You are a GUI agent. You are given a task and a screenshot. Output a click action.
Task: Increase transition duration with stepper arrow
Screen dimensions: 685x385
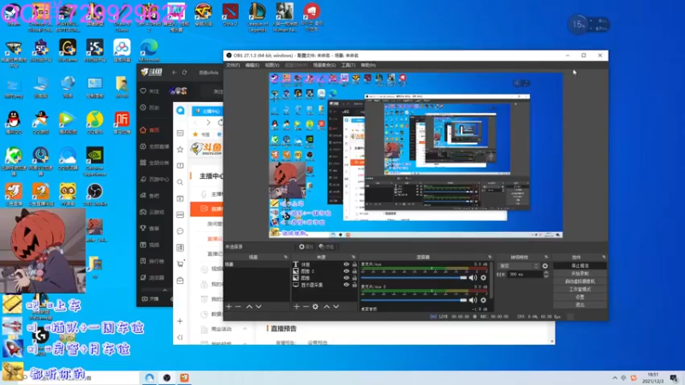[545, 272]
